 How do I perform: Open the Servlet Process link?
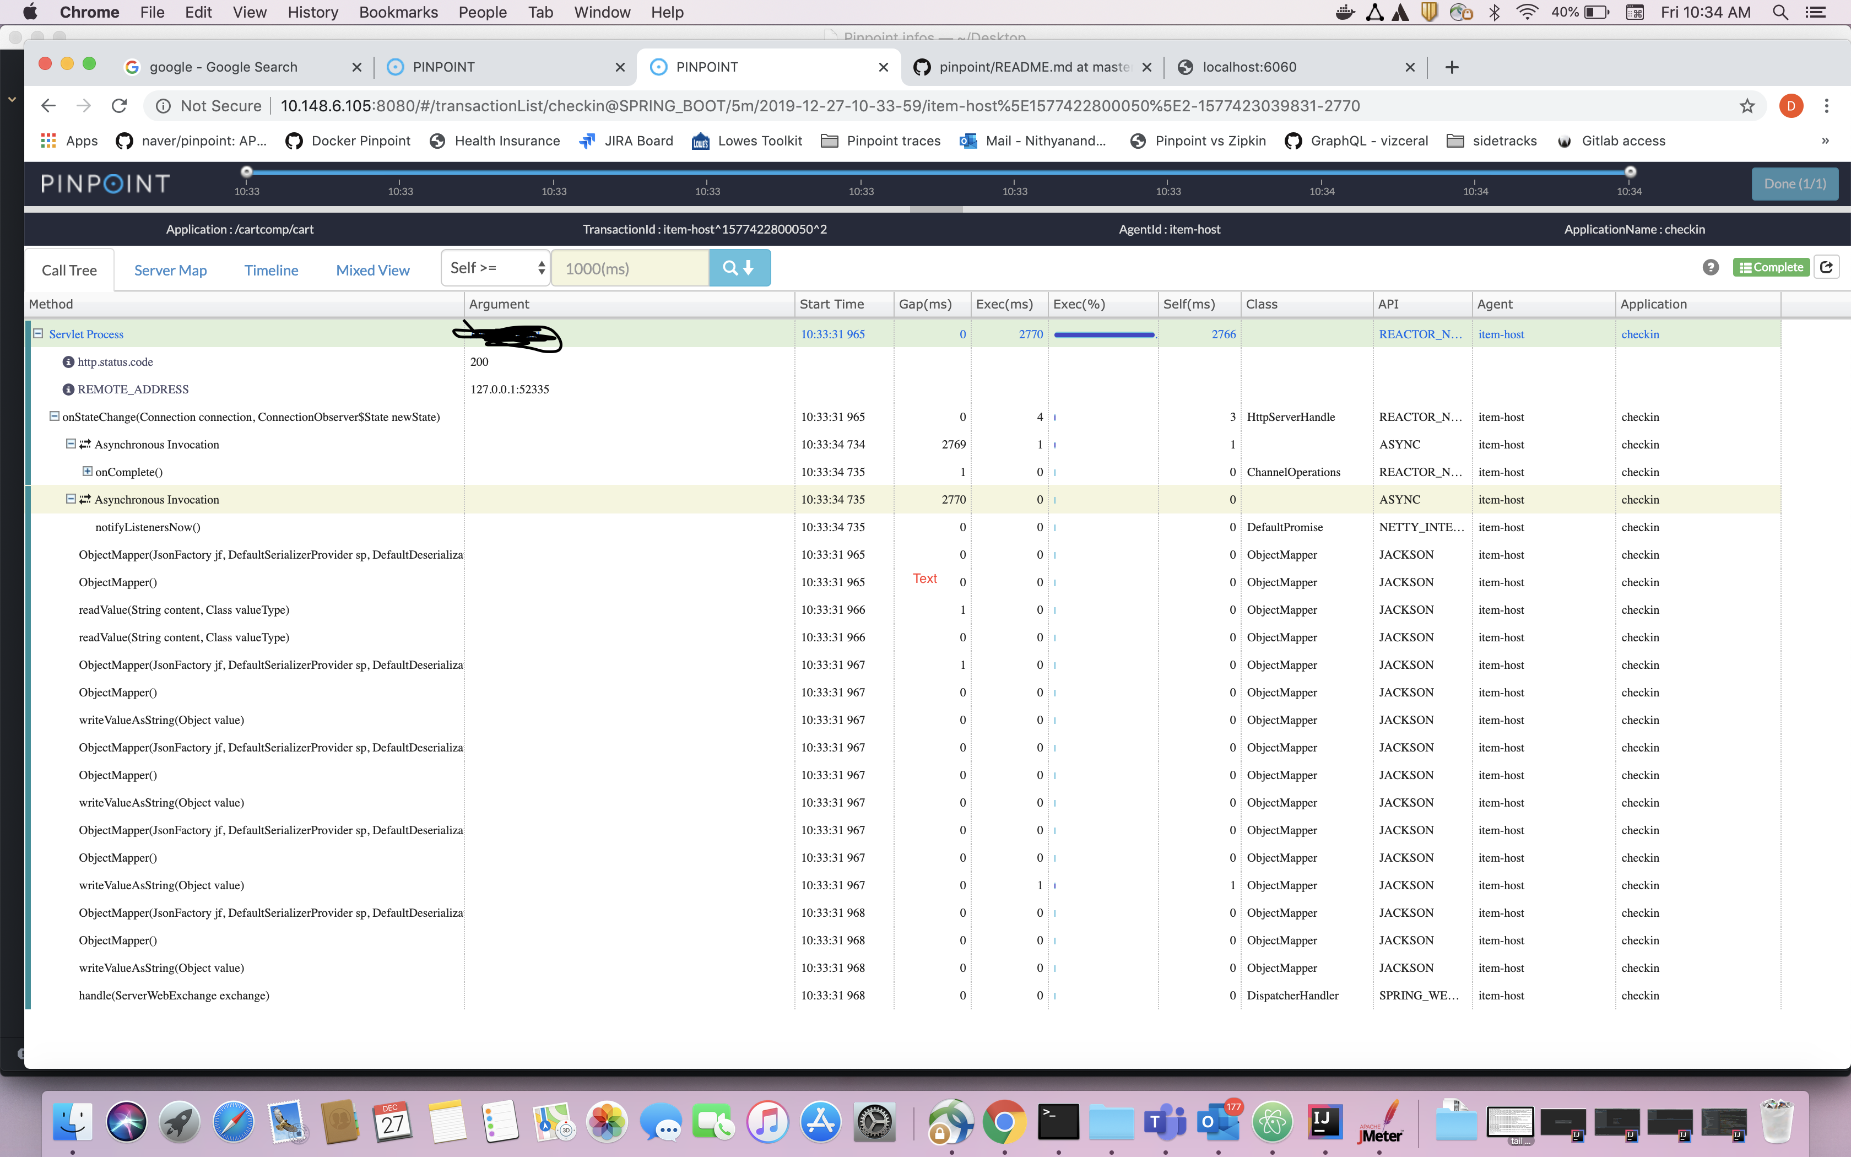click(x=86, y=334)
